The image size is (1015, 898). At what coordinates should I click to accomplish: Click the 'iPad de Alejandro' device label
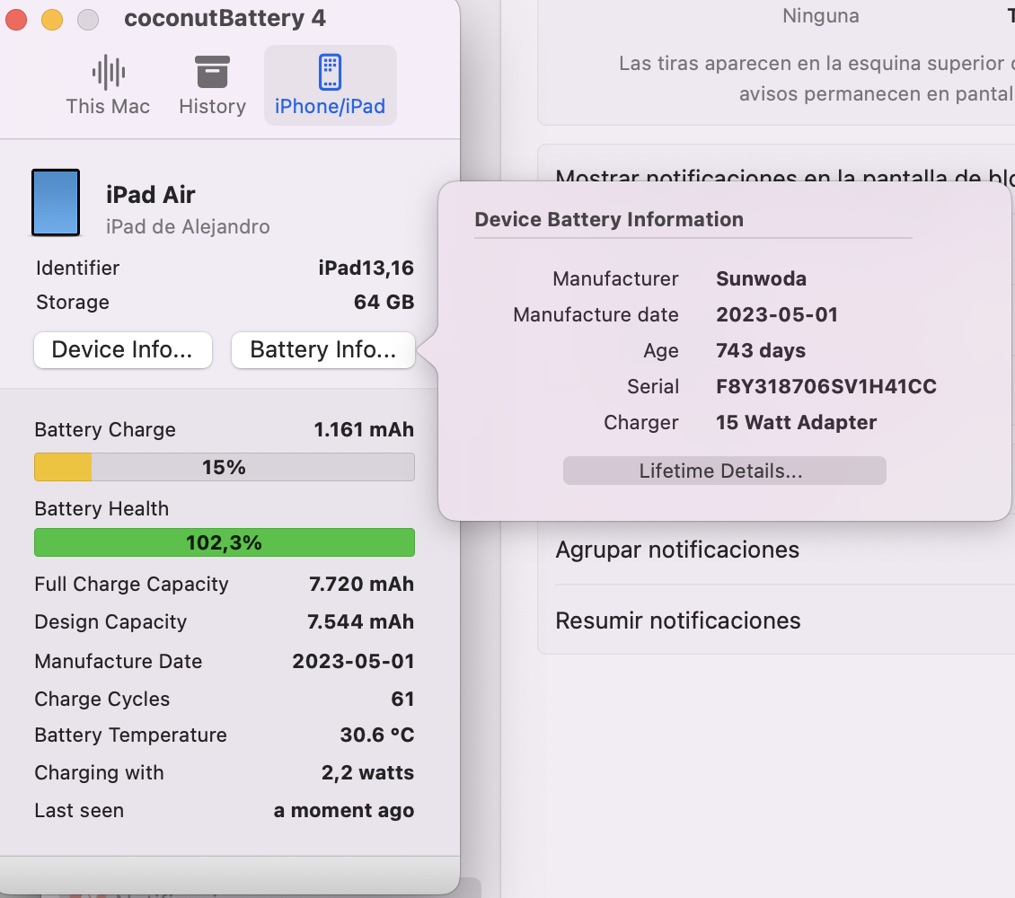pyautogui.click(x=188, y=227)
